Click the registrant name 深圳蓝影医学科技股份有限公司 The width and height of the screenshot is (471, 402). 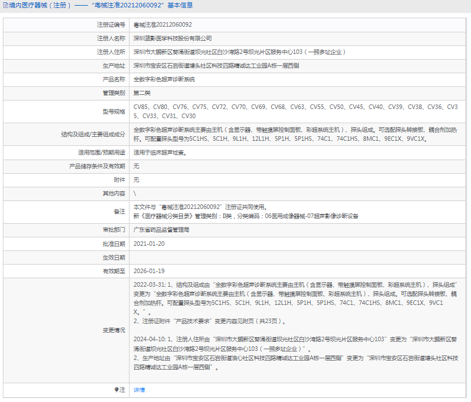coord(172,39)
